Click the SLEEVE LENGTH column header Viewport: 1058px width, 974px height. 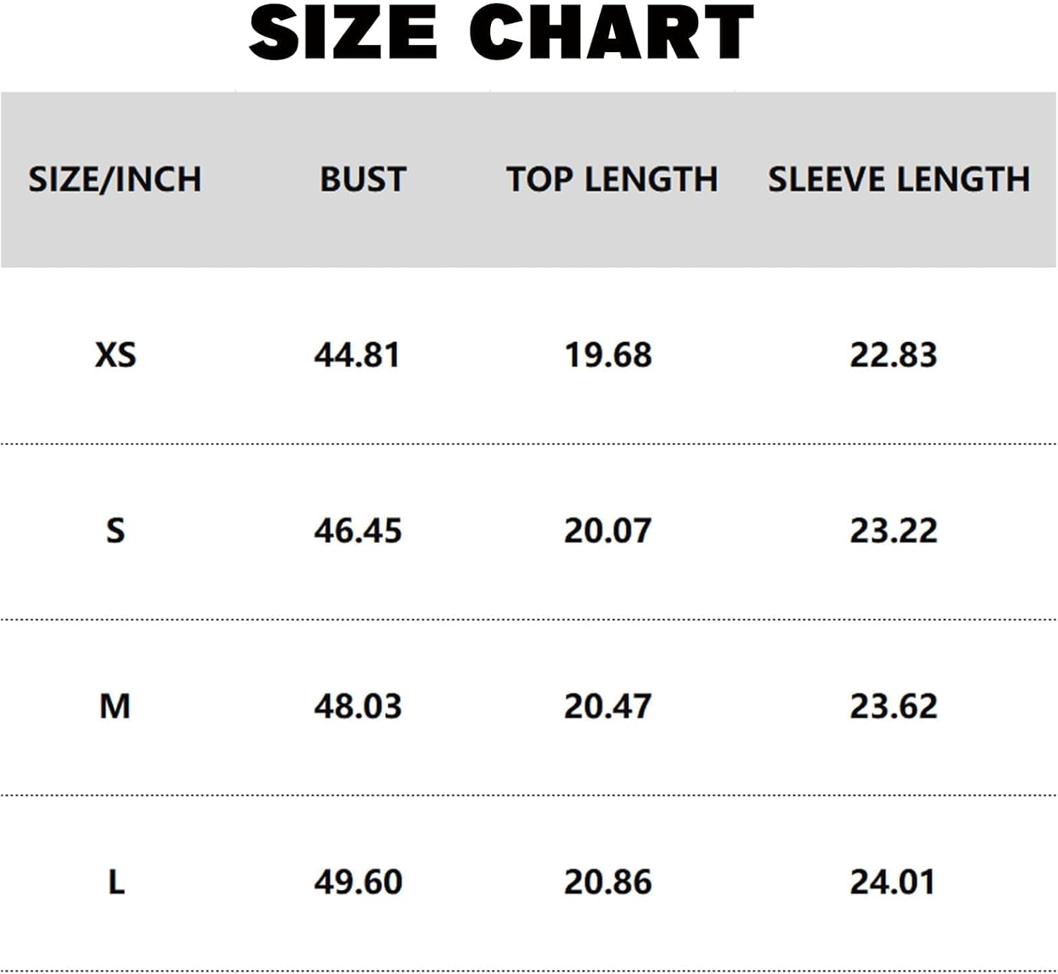tap(898, 179)
